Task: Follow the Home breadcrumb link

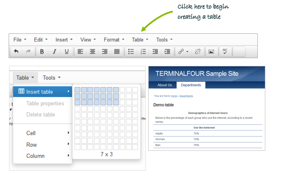Action: point(174,96)
